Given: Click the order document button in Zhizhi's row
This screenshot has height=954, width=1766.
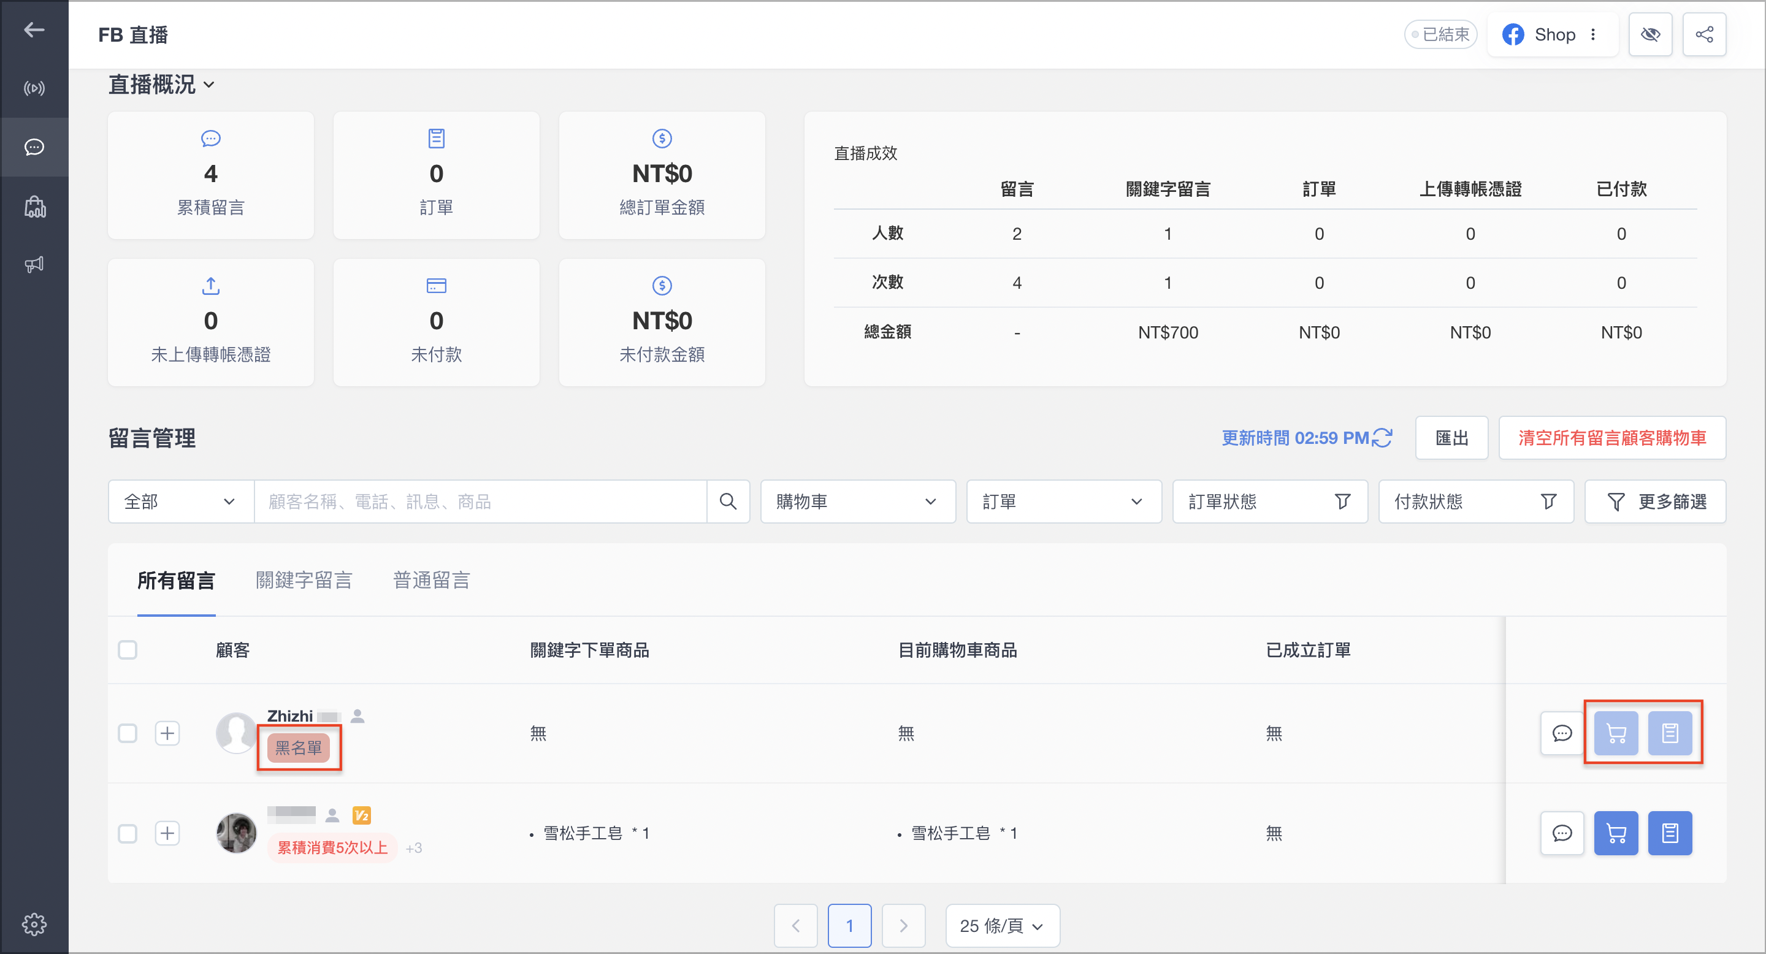Looking at the screenshot, I should pos(1669,733).
